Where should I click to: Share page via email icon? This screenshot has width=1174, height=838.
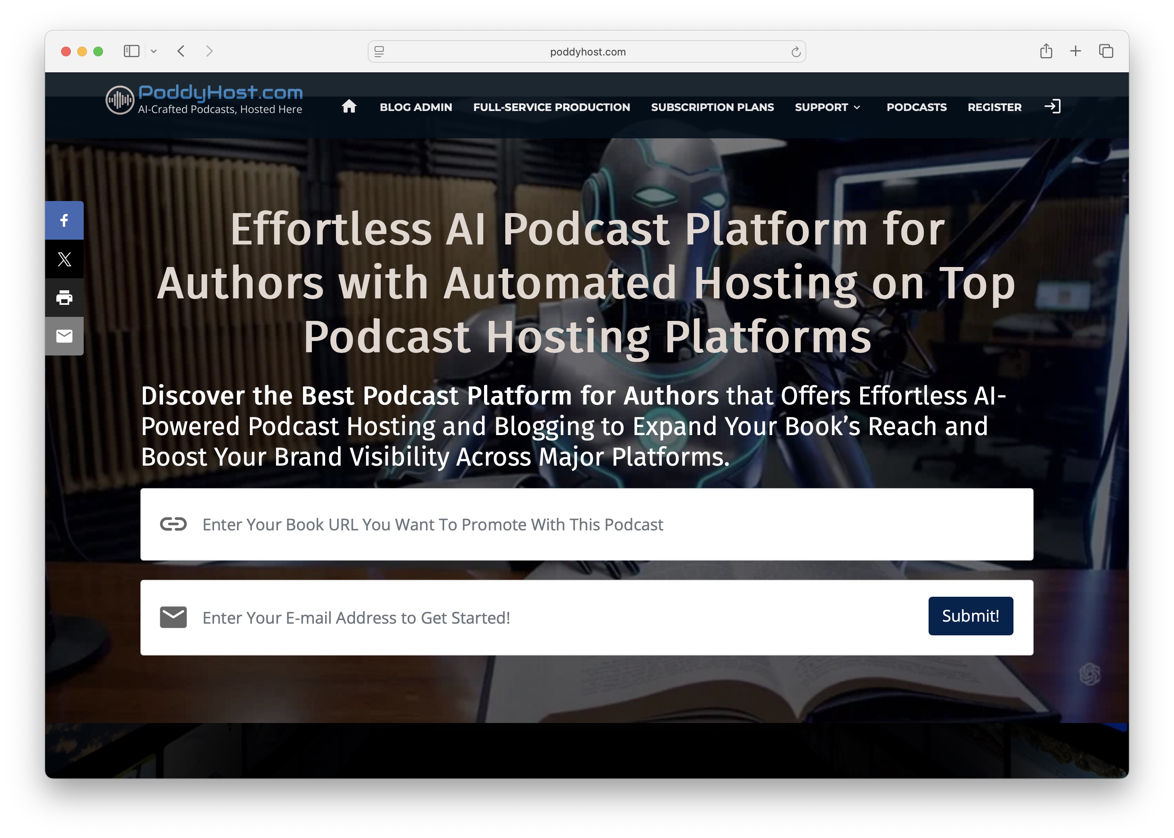[x=64, y=336]
